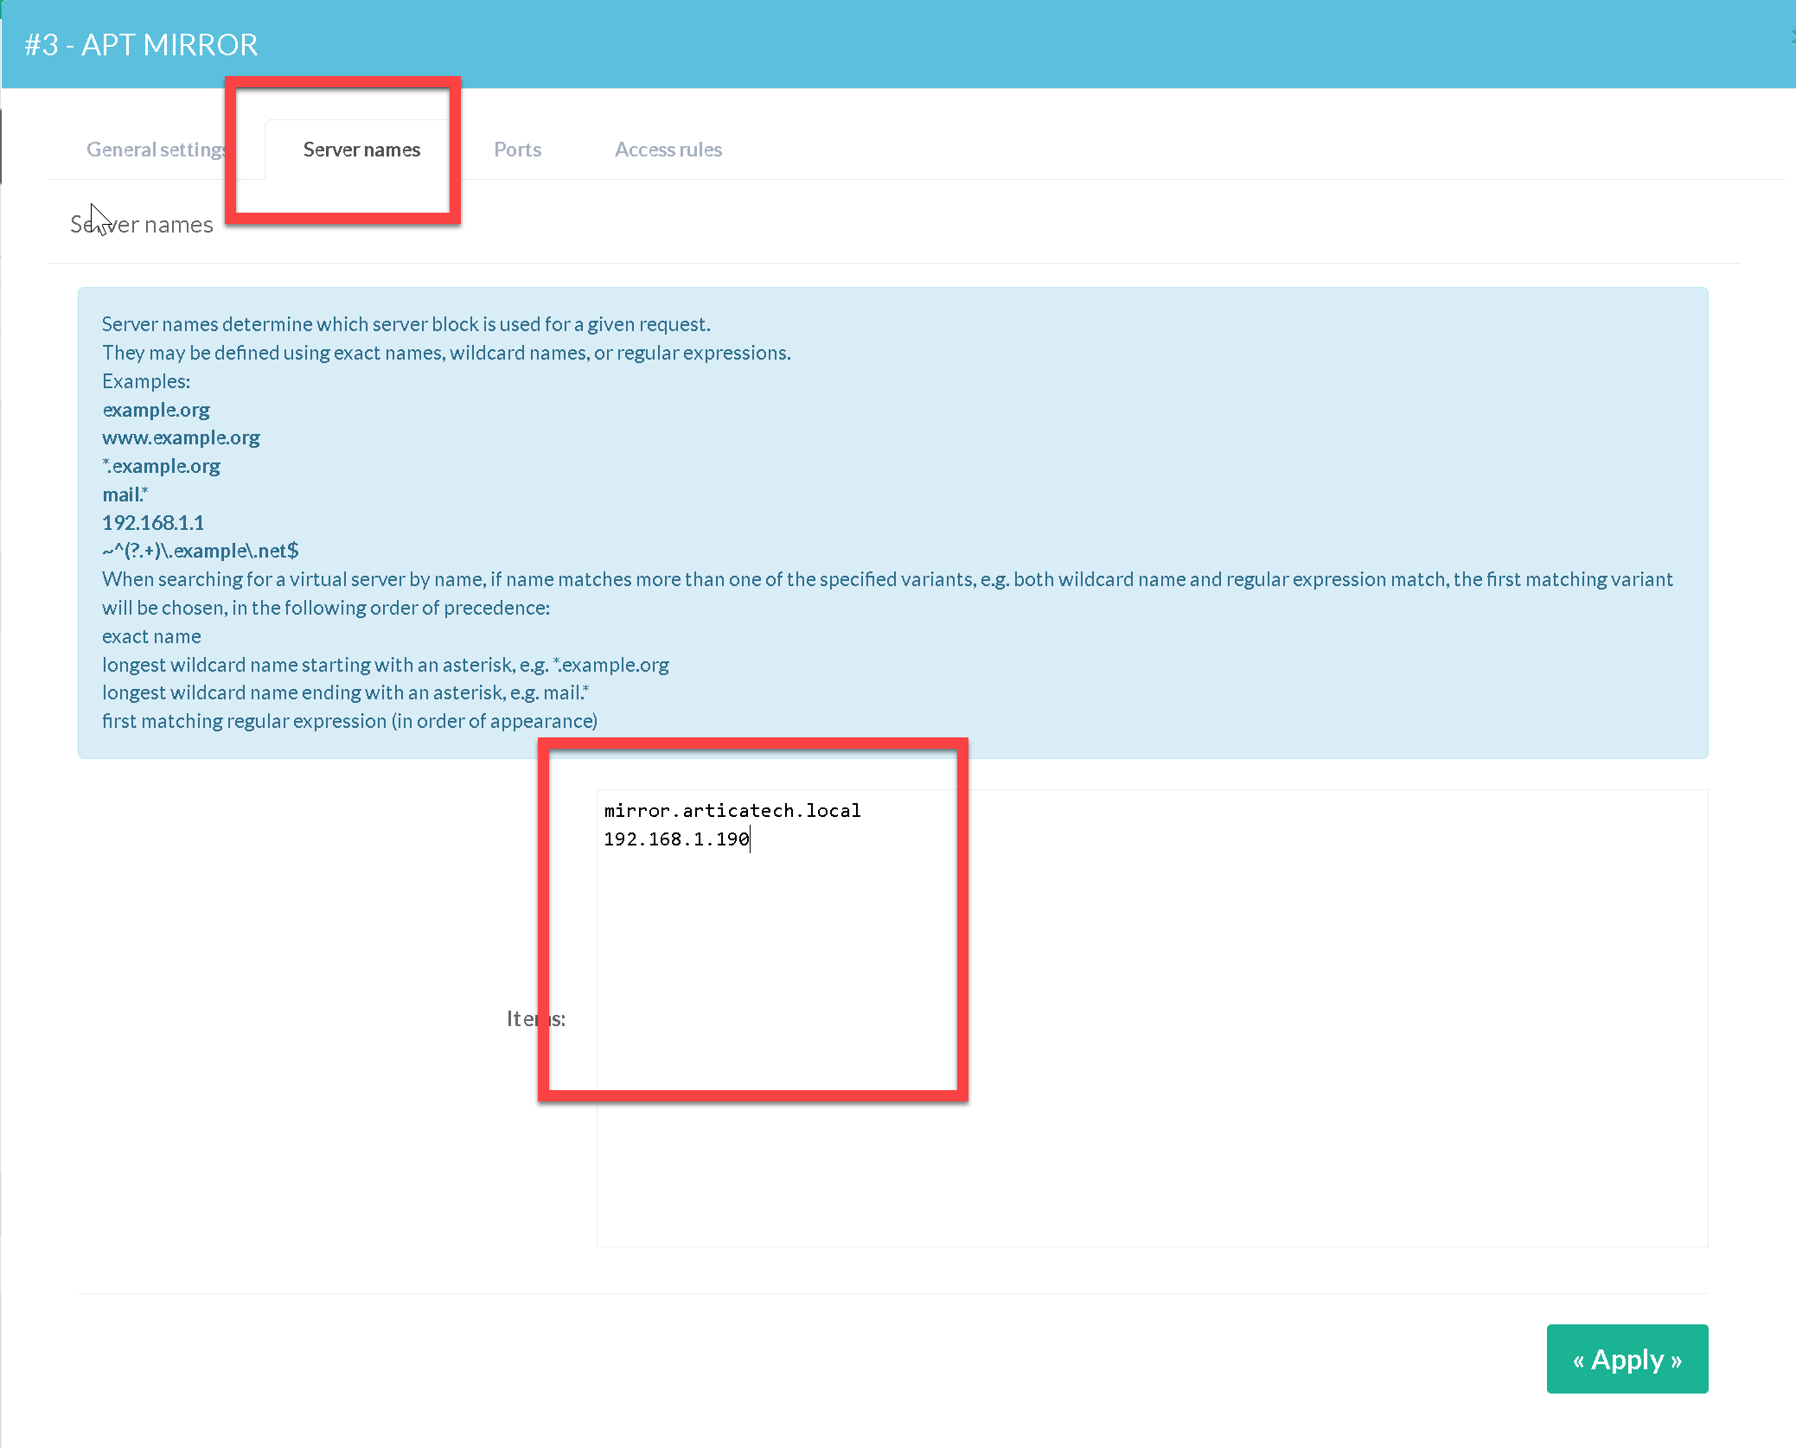Image resolution: width=1796 pixels, height=1448 pixels.
Task: Click the 192.168.1.1 example address
Action: tap(153, 523)
